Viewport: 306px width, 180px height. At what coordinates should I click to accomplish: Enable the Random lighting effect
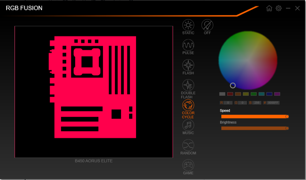click(188, 145)
